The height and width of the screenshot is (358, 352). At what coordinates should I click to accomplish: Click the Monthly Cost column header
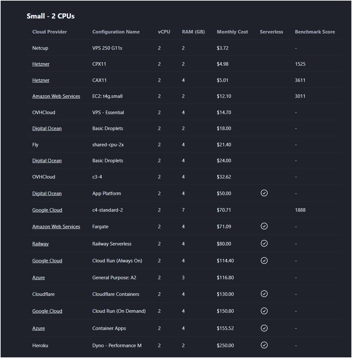(x=232, y=32)
